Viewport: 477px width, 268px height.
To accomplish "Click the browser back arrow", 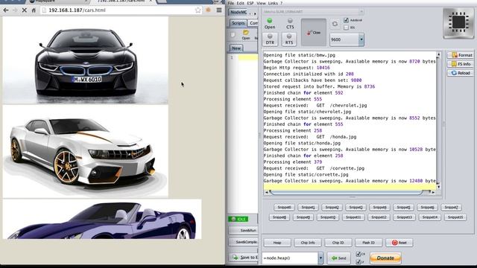I will 6,10.
